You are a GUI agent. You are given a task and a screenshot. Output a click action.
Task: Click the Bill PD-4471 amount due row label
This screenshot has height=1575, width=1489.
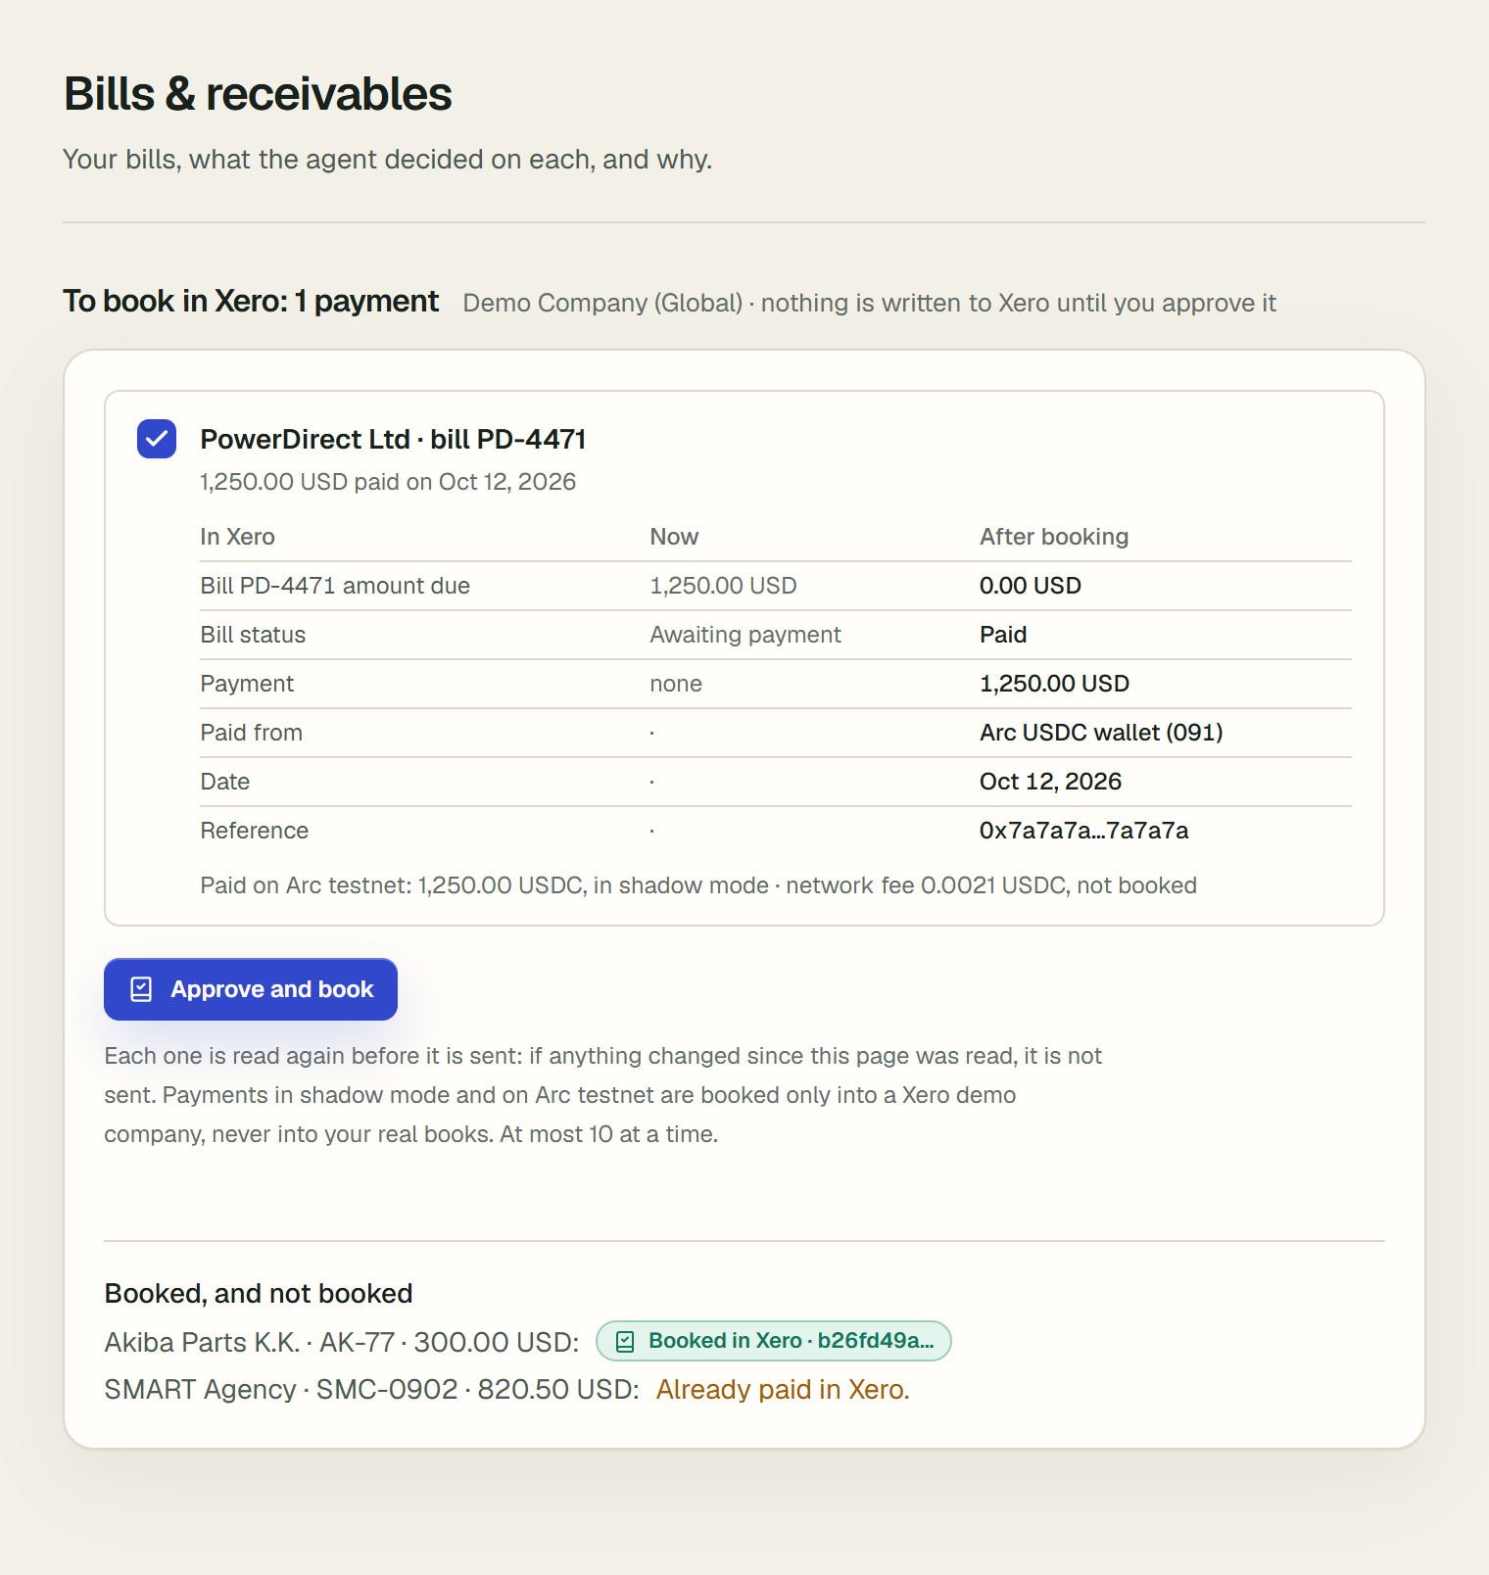pos(335,586)
